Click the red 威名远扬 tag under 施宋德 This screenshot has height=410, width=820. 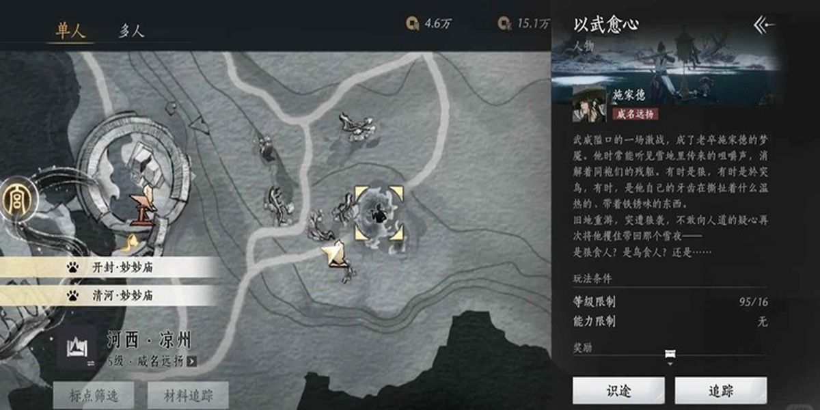[635, 114]
